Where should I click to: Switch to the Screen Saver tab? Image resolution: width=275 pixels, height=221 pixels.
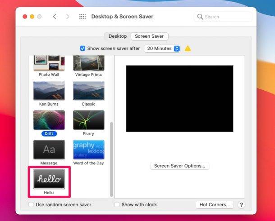tap(149, 36)
